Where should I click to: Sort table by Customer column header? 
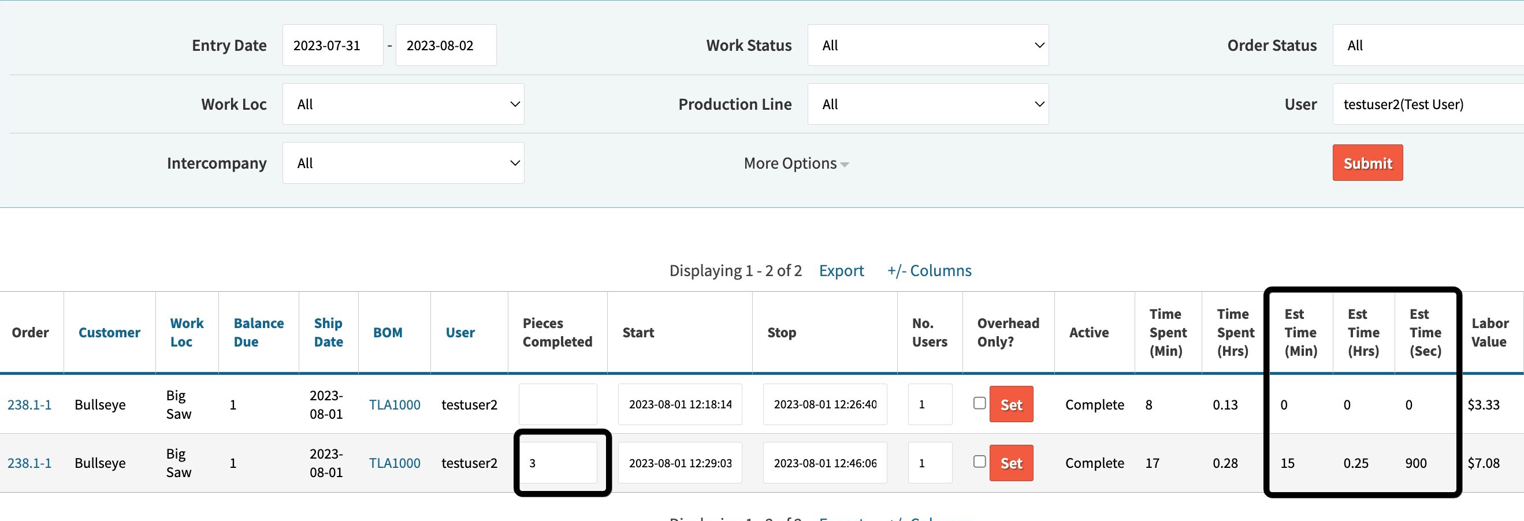coord(109,333)
